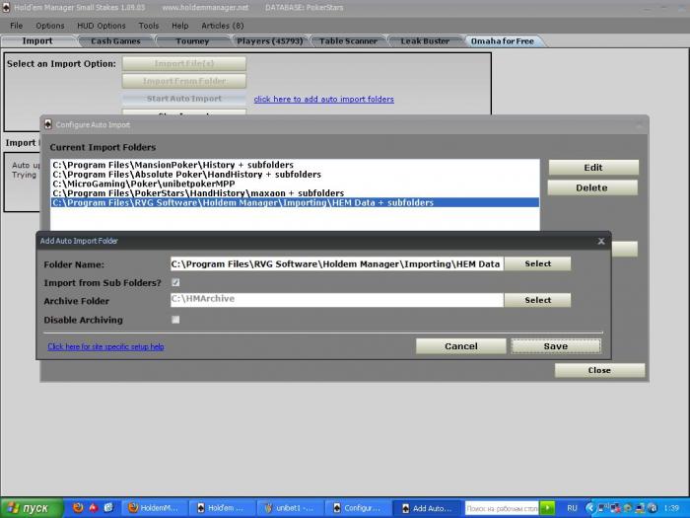Switch to HoldemM... Firefox taskbar window
Screen dimensions: 690x518
coord(154,508)
